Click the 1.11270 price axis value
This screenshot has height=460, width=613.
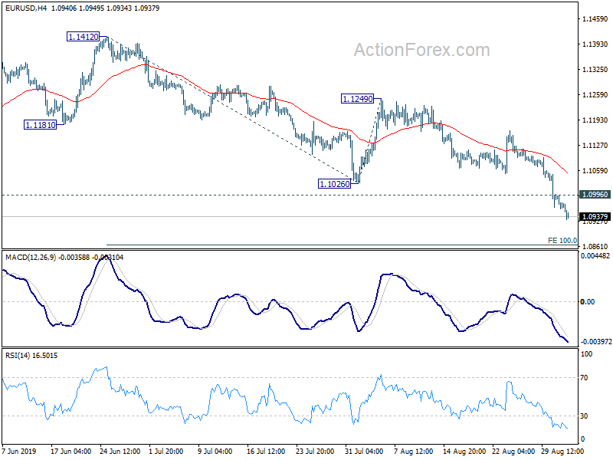[595, 146]
